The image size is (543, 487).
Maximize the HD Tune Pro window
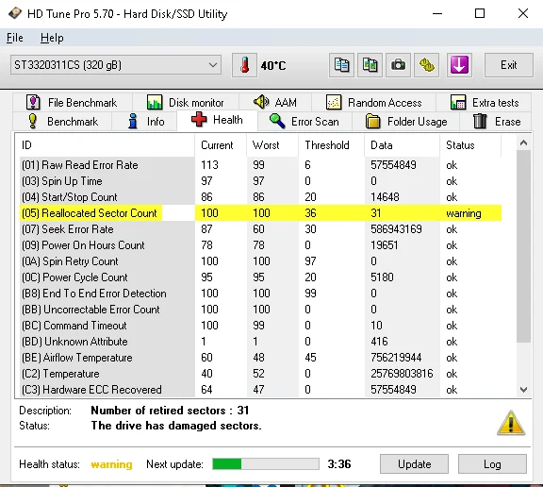[x=480, y=13]
